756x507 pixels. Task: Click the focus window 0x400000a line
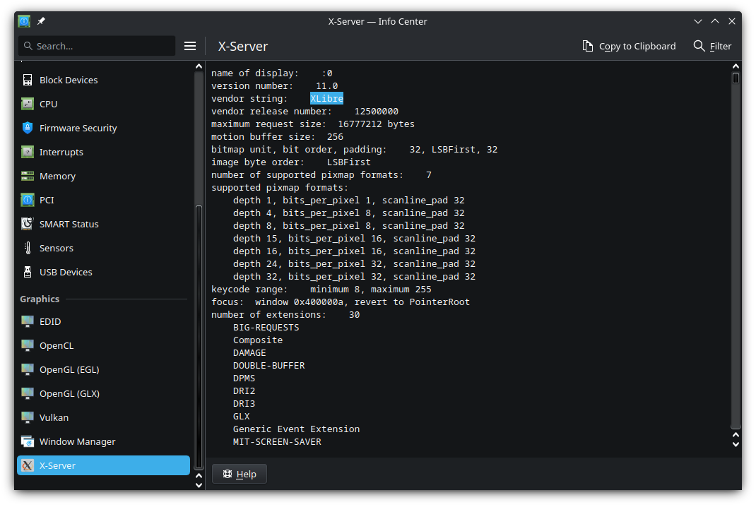pos(341,302)
